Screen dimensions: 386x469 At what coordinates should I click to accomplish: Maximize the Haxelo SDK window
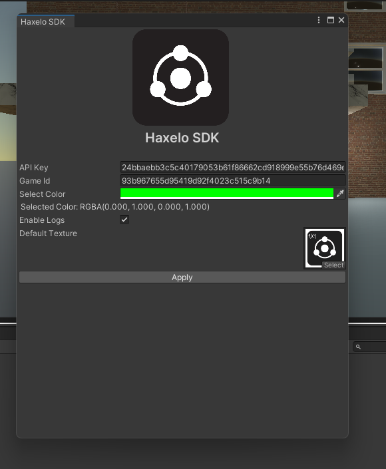(x=331, y=20)
